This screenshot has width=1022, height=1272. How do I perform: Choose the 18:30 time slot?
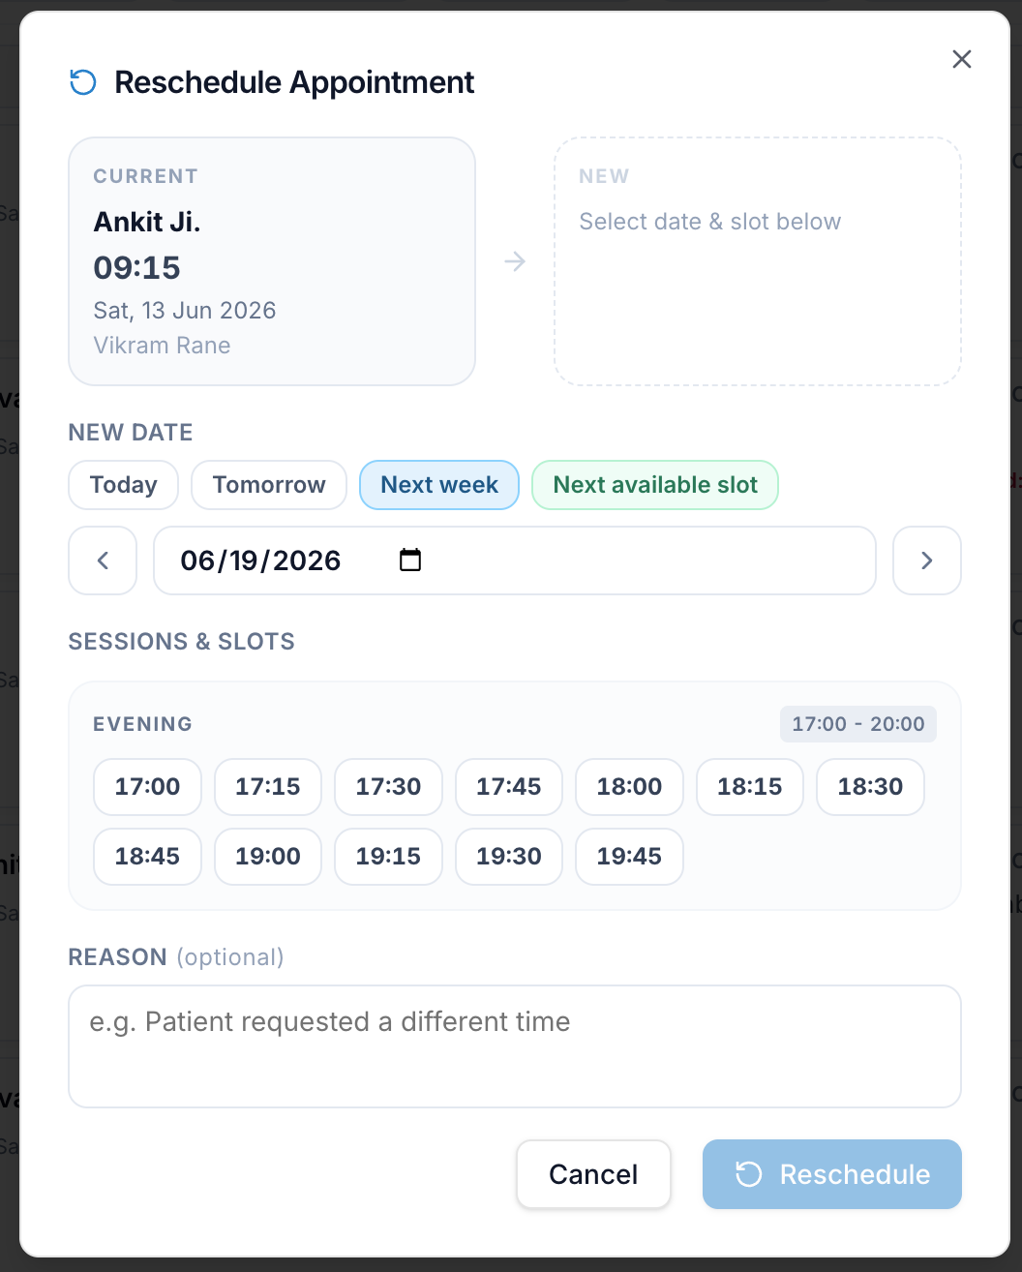[870, 787]
